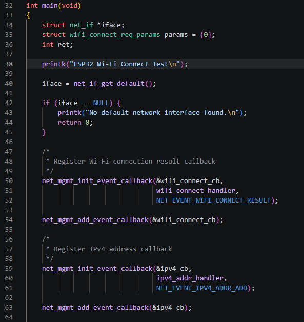Click 'iface' assignment target on line 40

point(52,84)
